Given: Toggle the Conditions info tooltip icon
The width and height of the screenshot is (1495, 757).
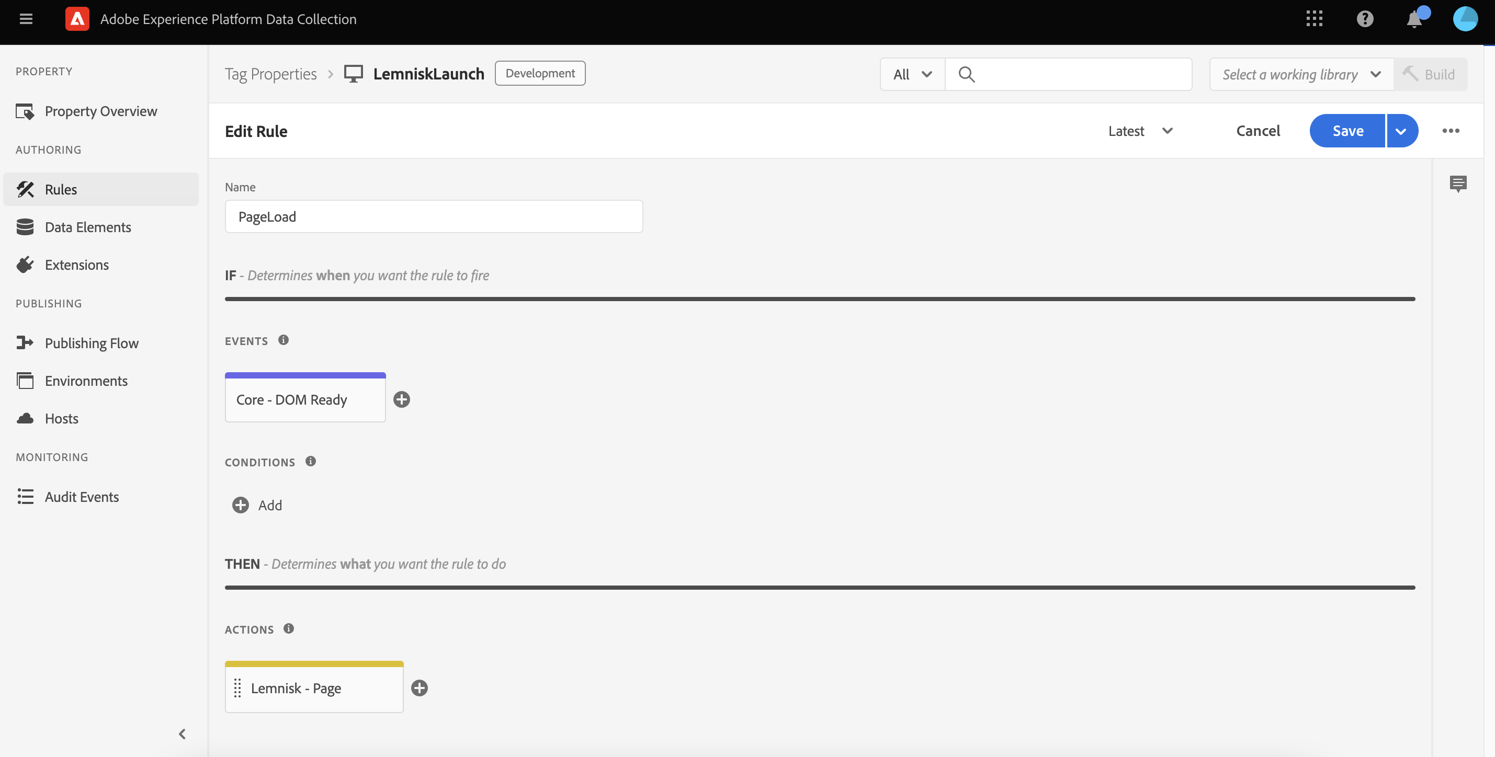Looking at the screenshot, I should [x=311, y=462].
